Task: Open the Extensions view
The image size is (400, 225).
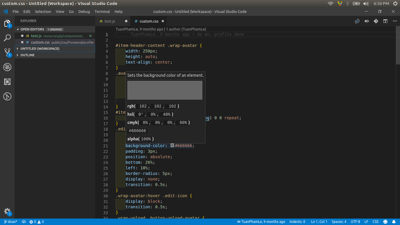Action: point(7,82)
